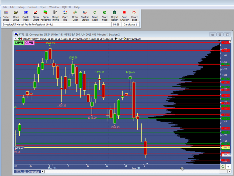Click the Open RTL icon
234x176 pixels.
pos(65,15)
